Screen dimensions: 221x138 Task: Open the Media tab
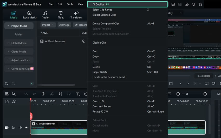14,15
